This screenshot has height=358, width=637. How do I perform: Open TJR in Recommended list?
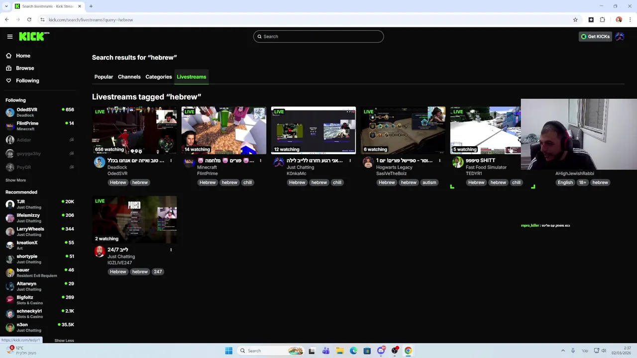pos(40,204)
